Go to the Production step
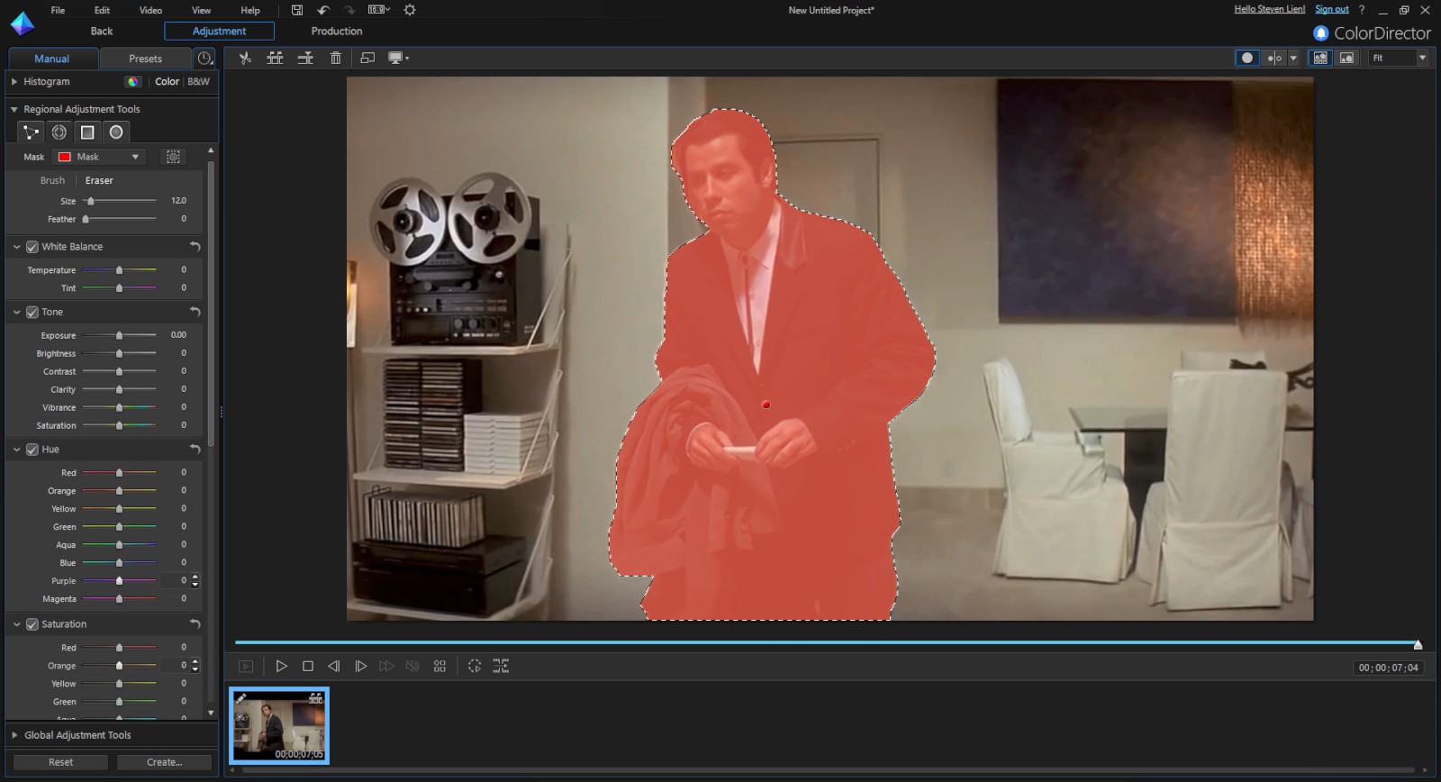Screen dimensions: 1441x782 (337, 31)
